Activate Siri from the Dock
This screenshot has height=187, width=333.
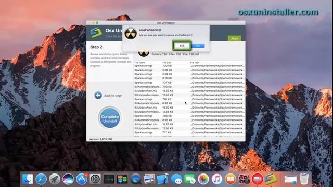(x=68, y=179)
